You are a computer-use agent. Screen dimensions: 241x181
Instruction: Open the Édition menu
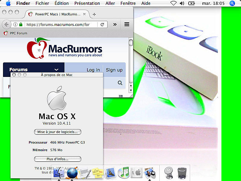[62, 3]
